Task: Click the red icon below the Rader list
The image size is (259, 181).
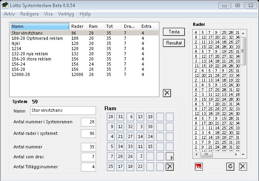Action: point(198,166)
